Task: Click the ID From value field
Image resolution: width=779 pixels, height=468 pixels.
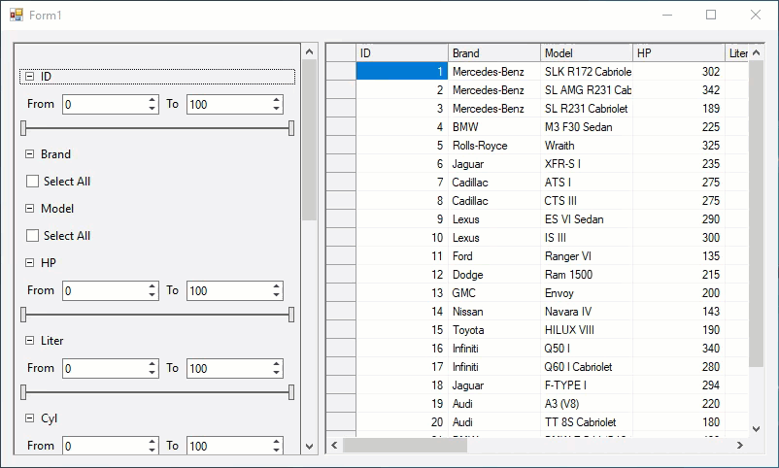Action: coord(103,104)
